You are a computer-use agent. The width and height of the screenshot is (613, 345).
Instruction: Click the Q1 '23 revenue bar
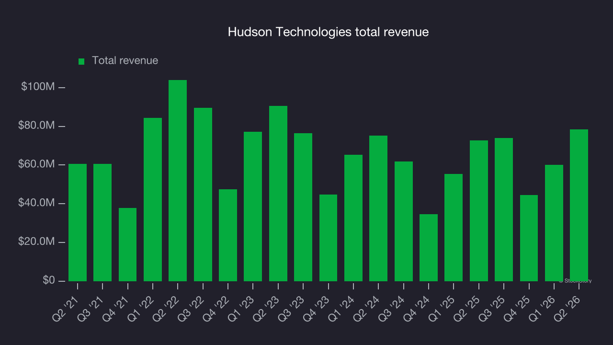[253, 207]
